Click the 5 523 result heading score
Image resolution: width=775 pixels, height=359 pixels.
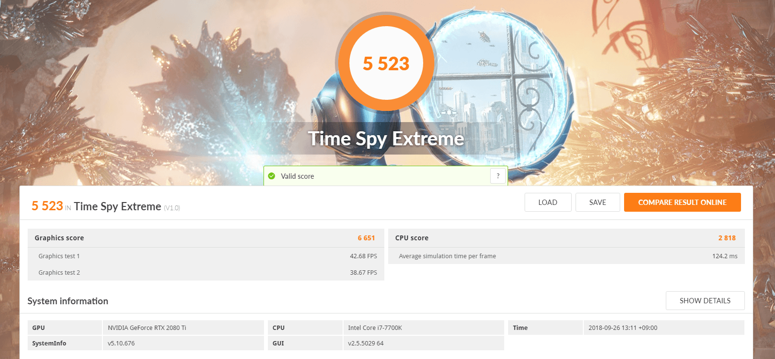pyautogui.click(x=47, y=206)
